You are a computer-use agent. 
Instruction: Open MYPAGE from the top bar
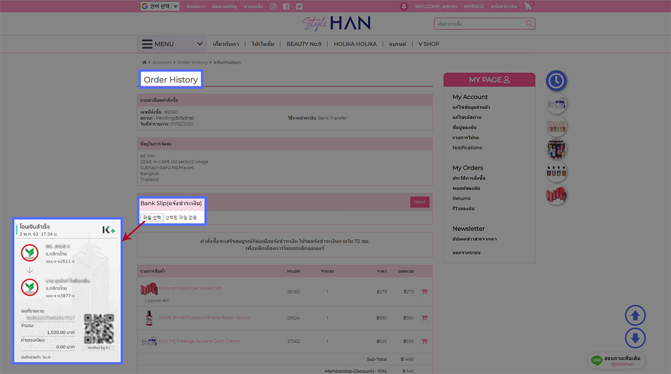(474, 6)
